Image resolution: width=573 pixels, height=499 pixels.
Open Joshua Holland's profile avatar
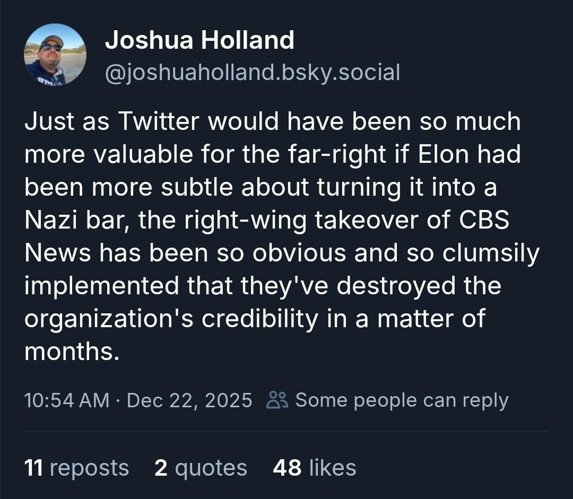(55, 55)
